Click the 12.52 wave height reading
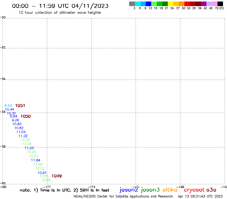 tap(40, 168)
